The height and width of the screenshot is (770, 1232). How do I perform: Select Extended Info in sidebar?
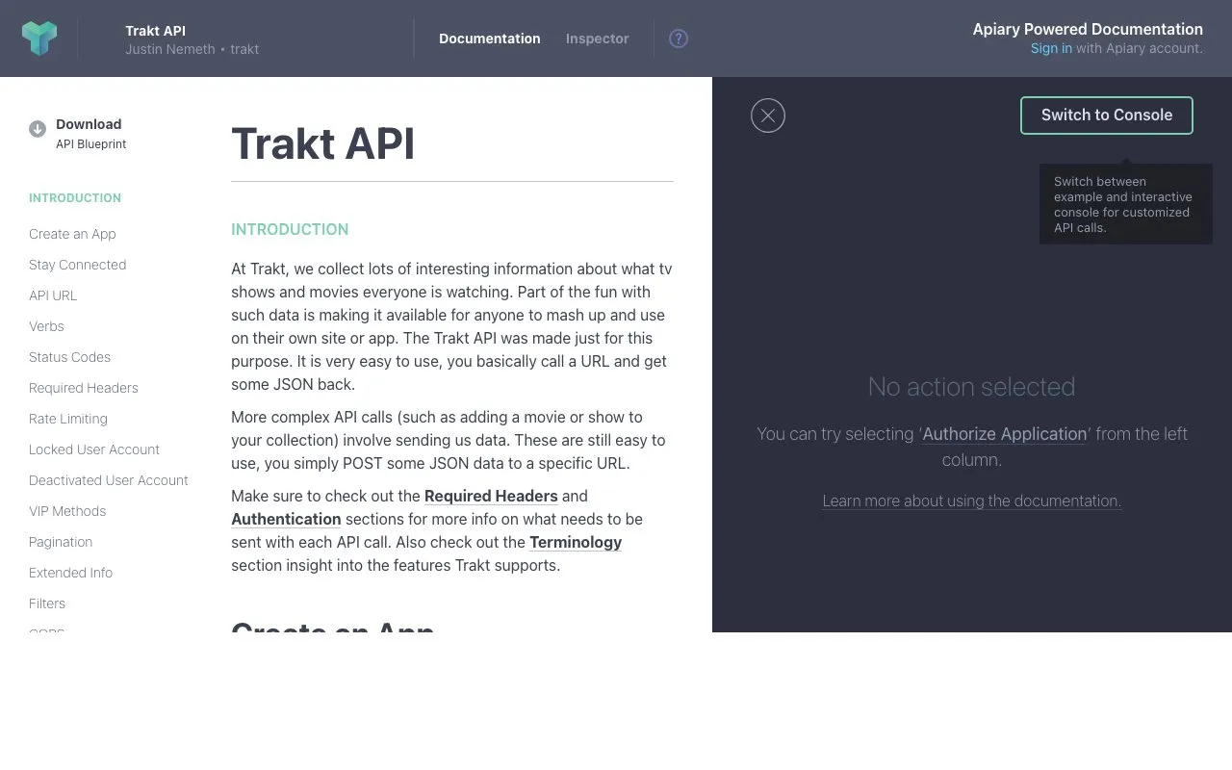[70, 573]
